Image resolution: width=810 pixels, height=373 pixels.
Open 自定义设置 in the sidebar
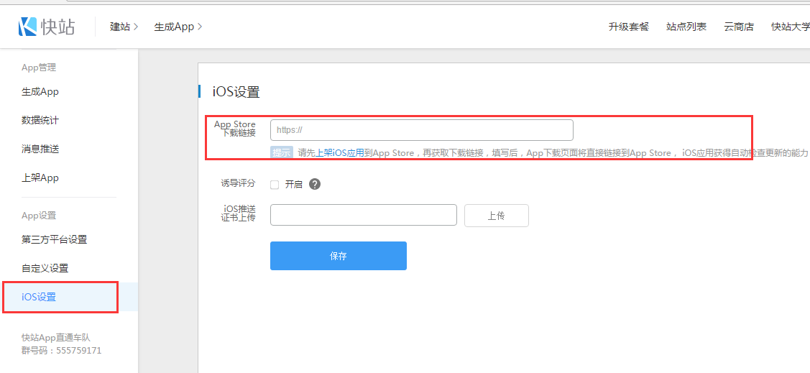tap(45, 268)
